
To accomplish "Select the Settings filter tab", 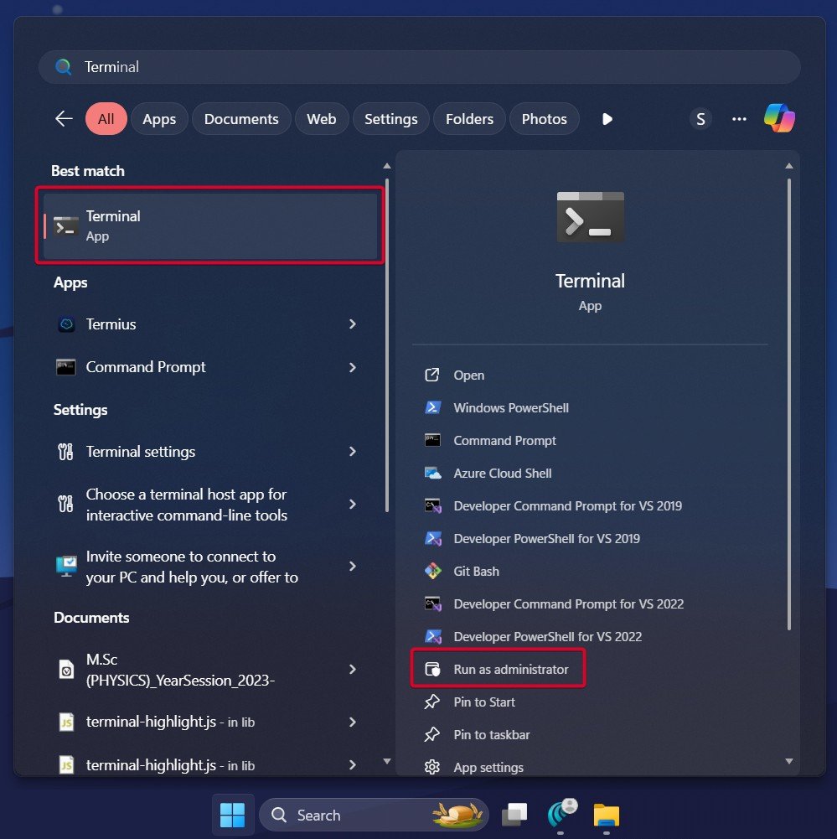I will pos(390,118).
